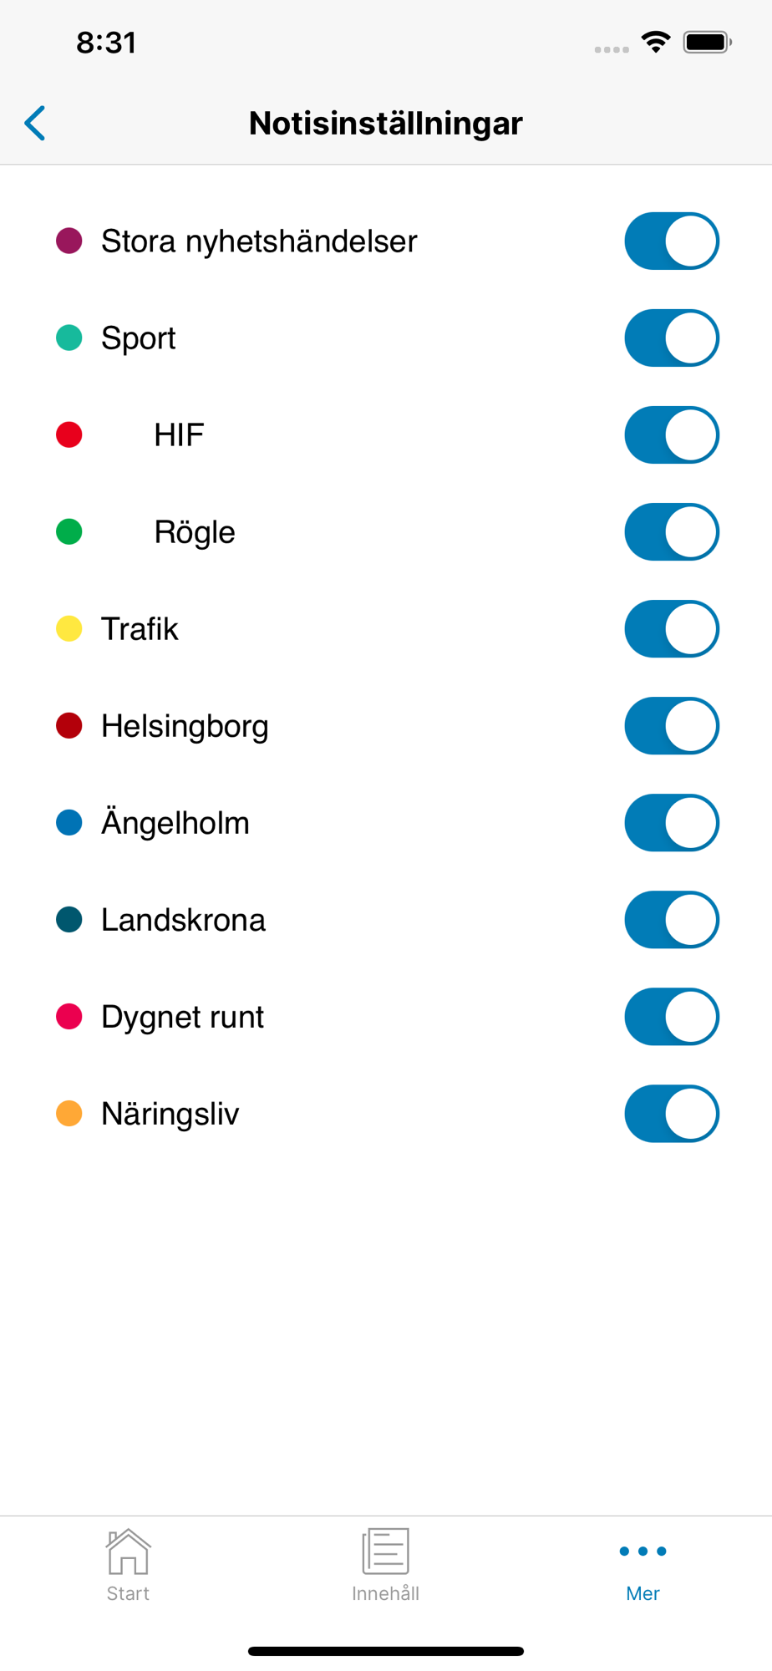Disable Helsingborg notifications switch
772x1671 pixels.
coord(672,726)
